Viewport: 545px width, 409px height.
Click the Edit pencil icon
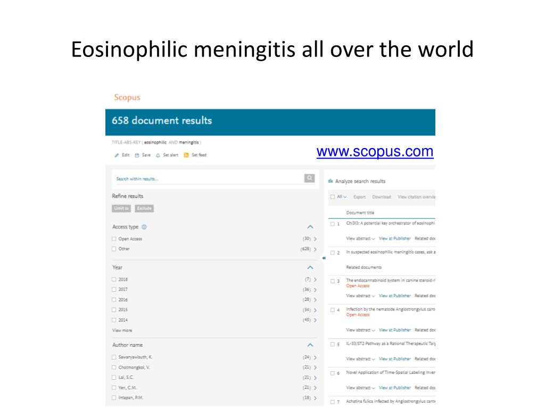pyautogui.click(x=117, y=156)
